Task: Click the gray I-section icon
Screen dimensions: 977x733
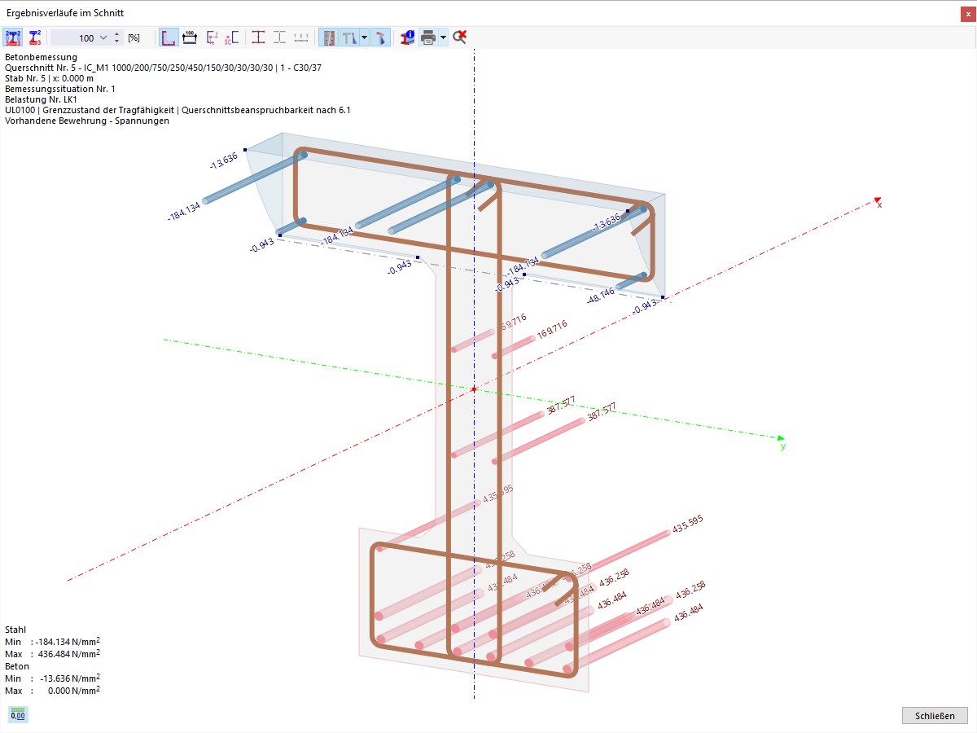Action: pos(279,37)
